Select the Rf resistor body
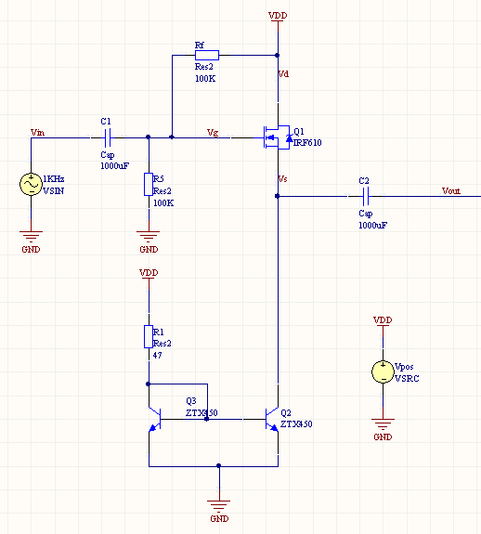This screenshot has width=481, height=534. coord(207,55)
